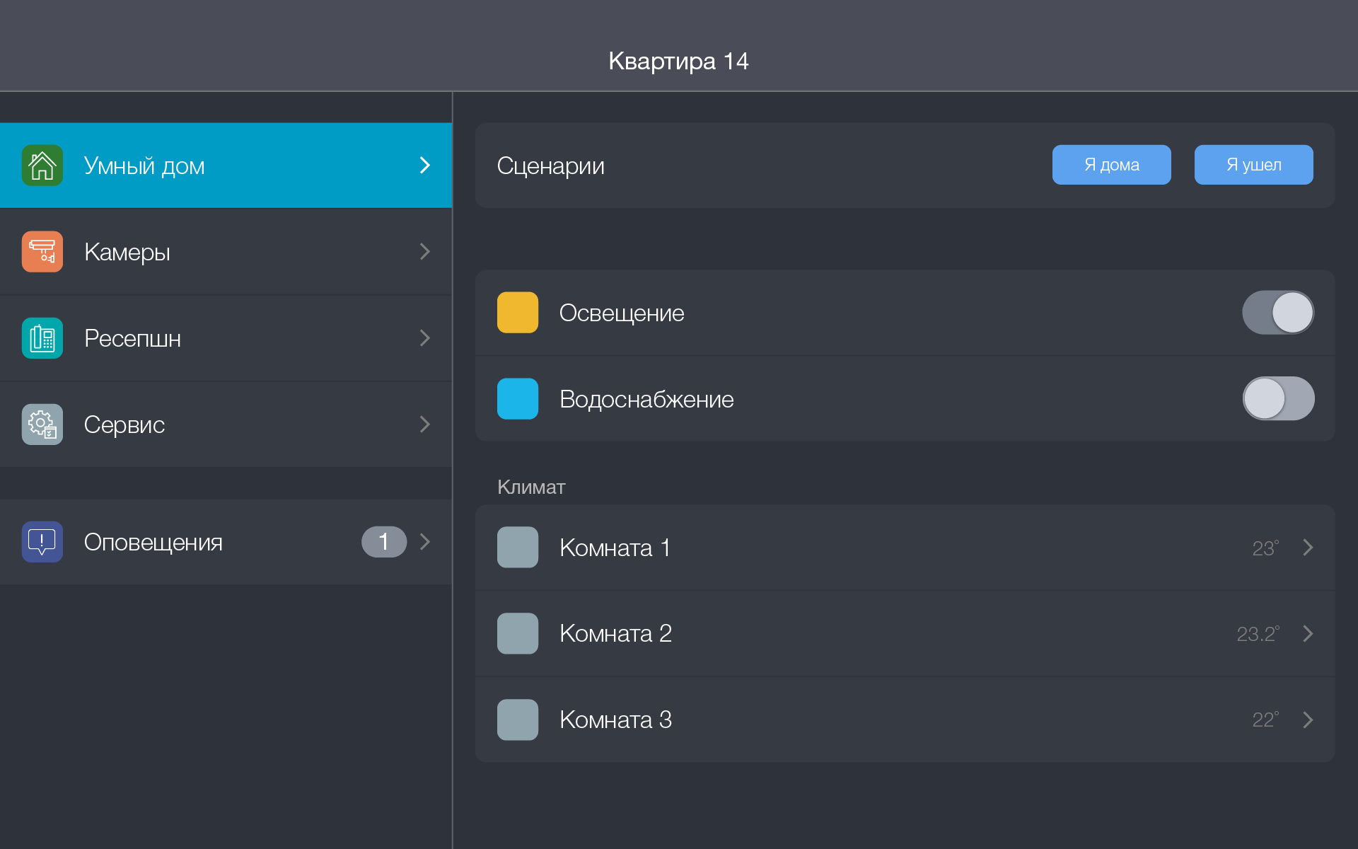Expand Комната 3 climate chevron

pos(1308,720)
